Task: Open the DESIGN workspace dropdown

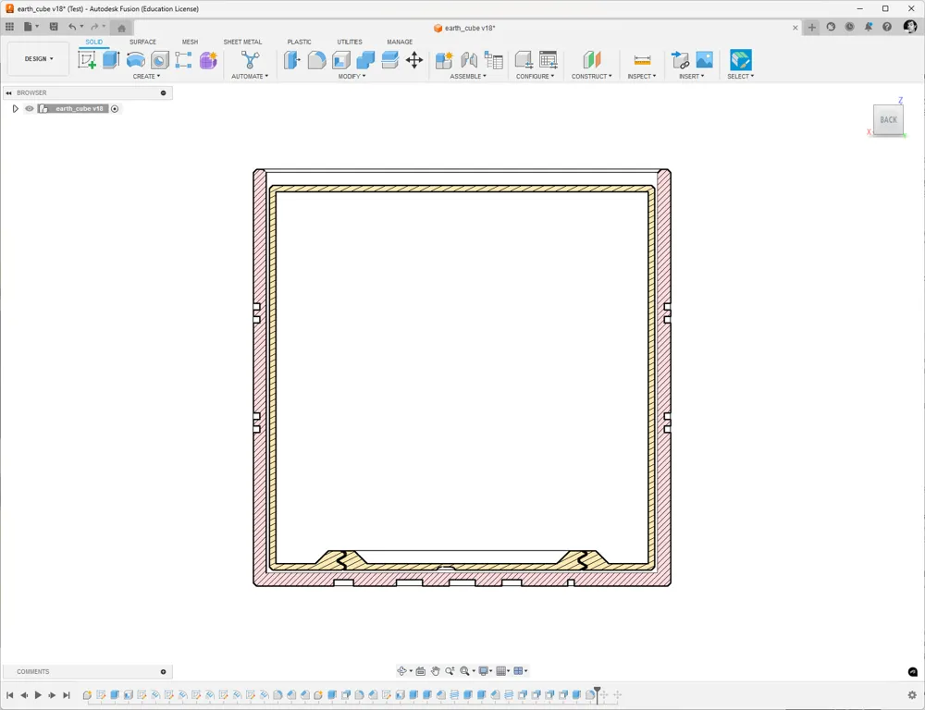Action: click(39, 59)
